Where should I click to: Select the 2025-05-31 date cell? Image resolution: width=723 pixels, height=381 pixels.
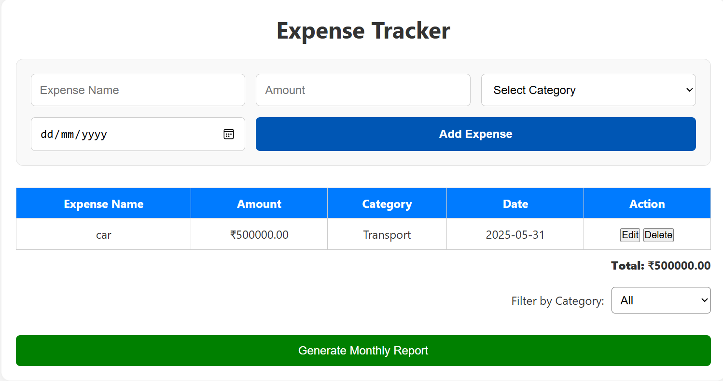tap(515, 235)
